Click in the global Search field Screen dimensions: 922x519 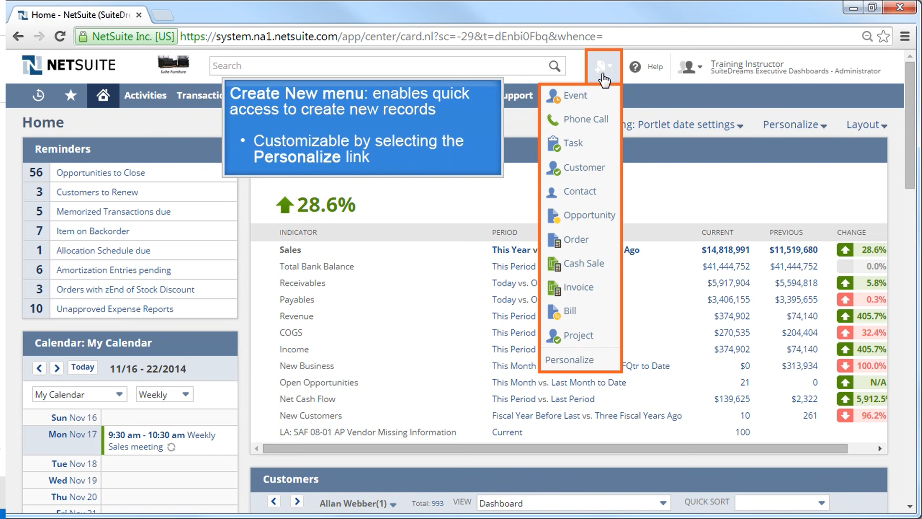pyautogui.click(x=379, y=66)
